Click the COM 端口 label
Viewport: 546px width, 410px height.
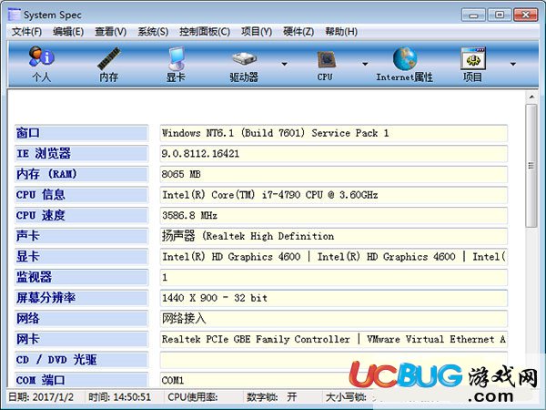point(82,380)
